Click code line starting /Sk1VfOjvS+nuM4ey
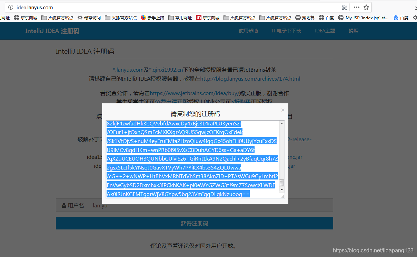The width and height of the screenshot is (417, 257). click(x=192, y=141)
